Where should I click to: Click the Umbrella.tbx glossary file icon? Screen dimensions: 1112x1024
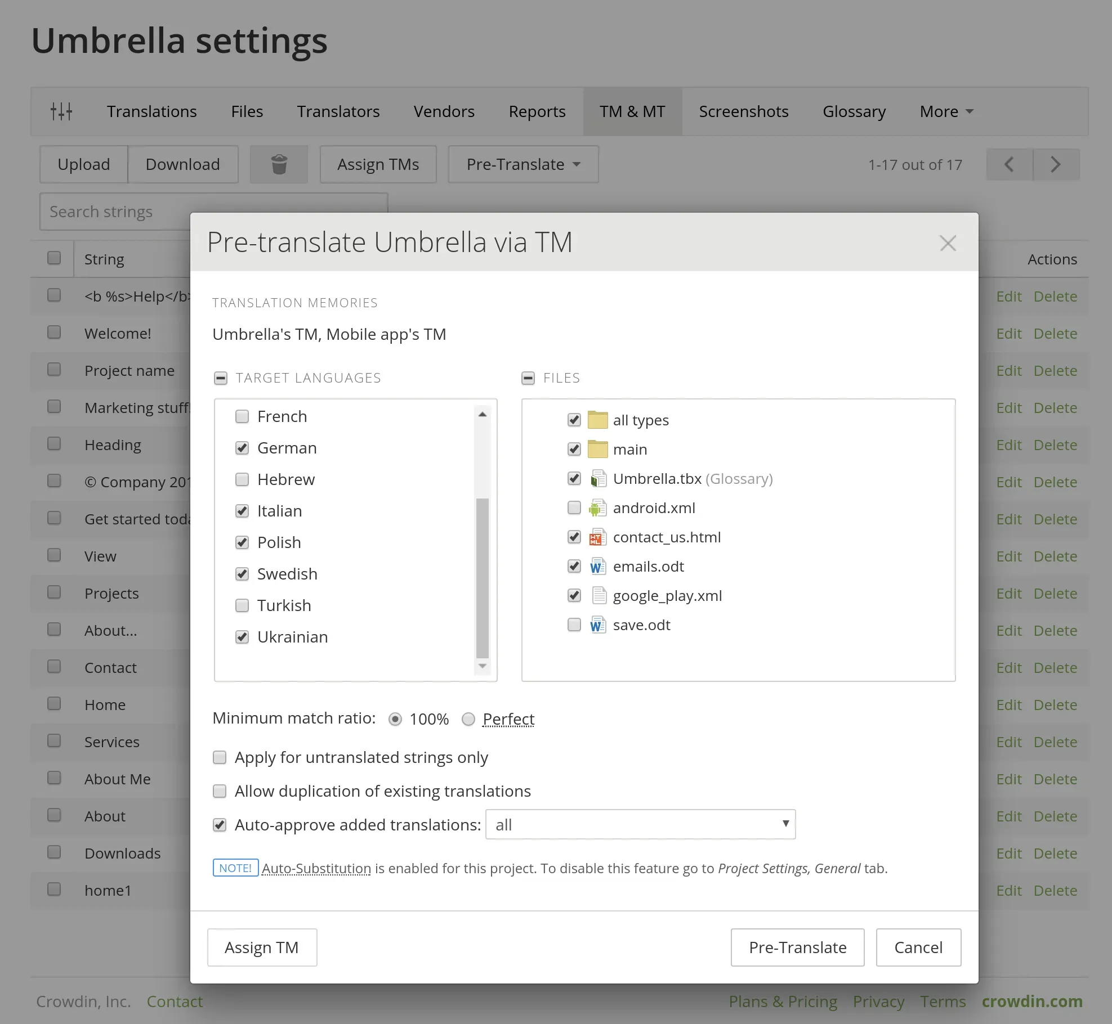point(597,478)
